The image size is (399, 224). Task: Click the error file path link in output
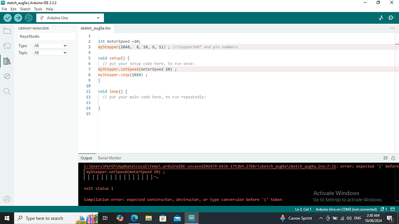[x=210, y=166]
